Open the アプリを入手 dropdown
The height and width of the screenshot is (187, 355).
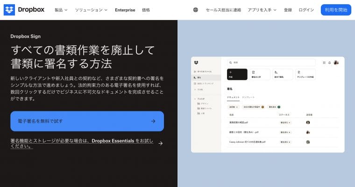(262, 10)
